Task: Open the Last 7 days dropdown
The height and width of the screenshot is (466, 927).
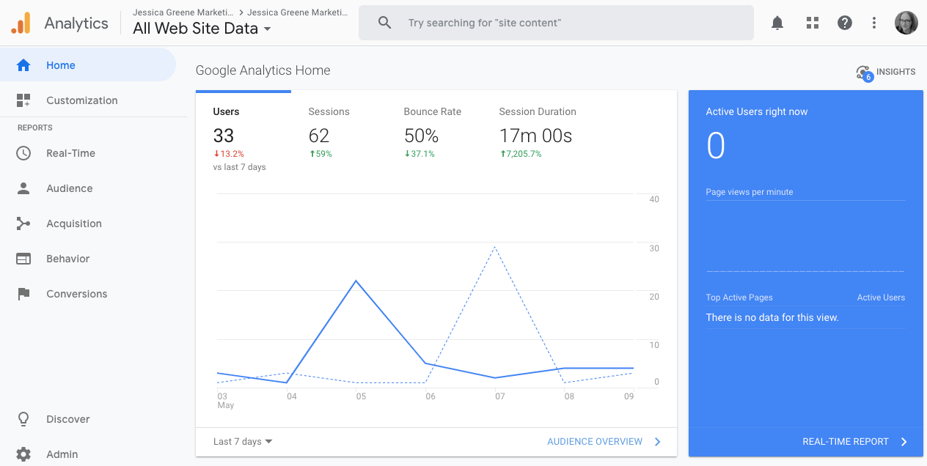Action: click(243, 442)
